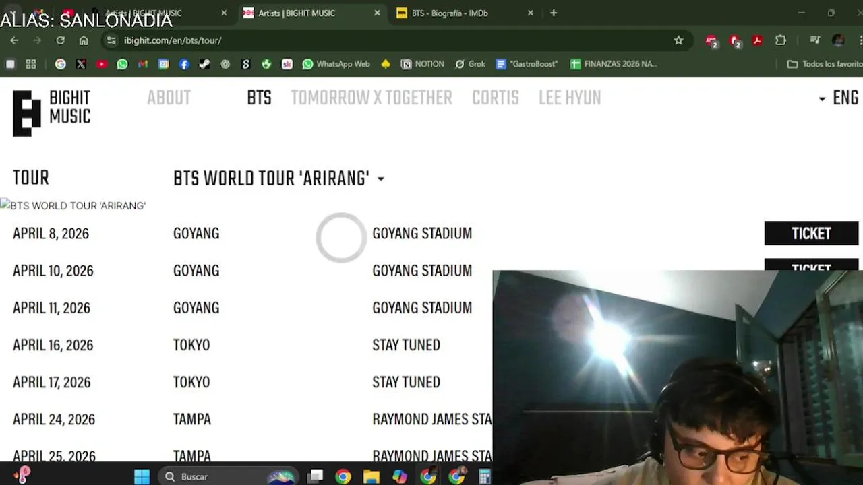The height and width of the screenshot is (485, 863).
Task: Click the BigHit Music logo
Action: click(x=52, y=112)
